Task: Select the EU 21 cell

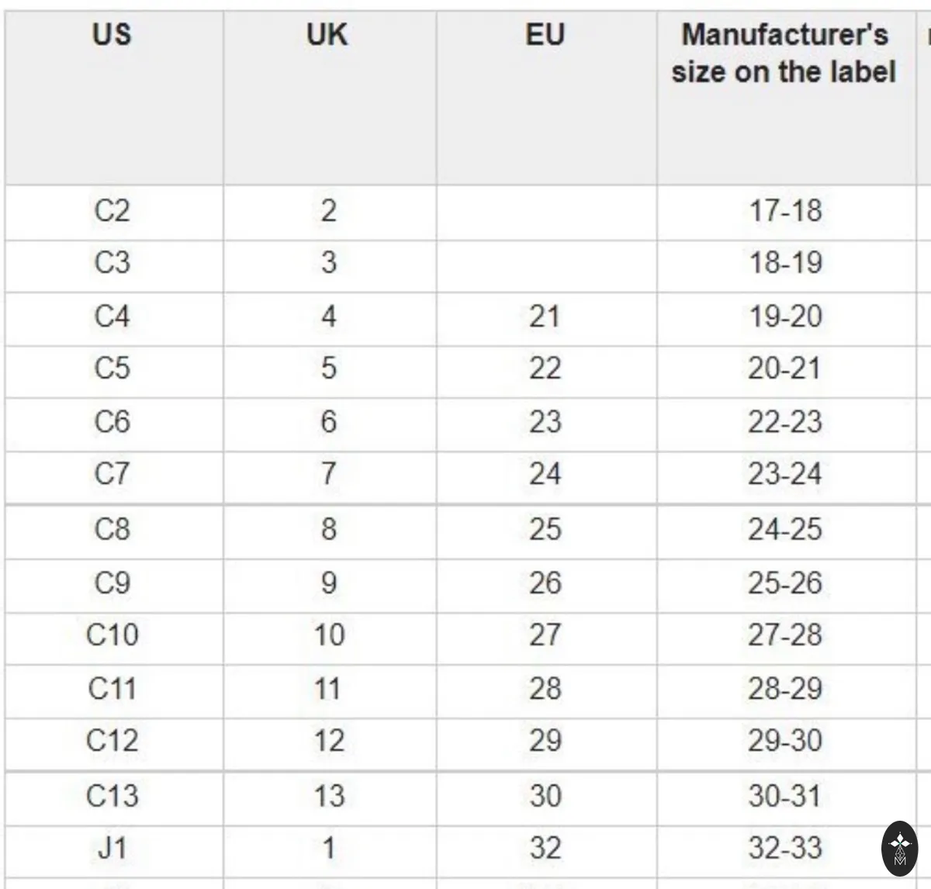Action: pos(546,319)
